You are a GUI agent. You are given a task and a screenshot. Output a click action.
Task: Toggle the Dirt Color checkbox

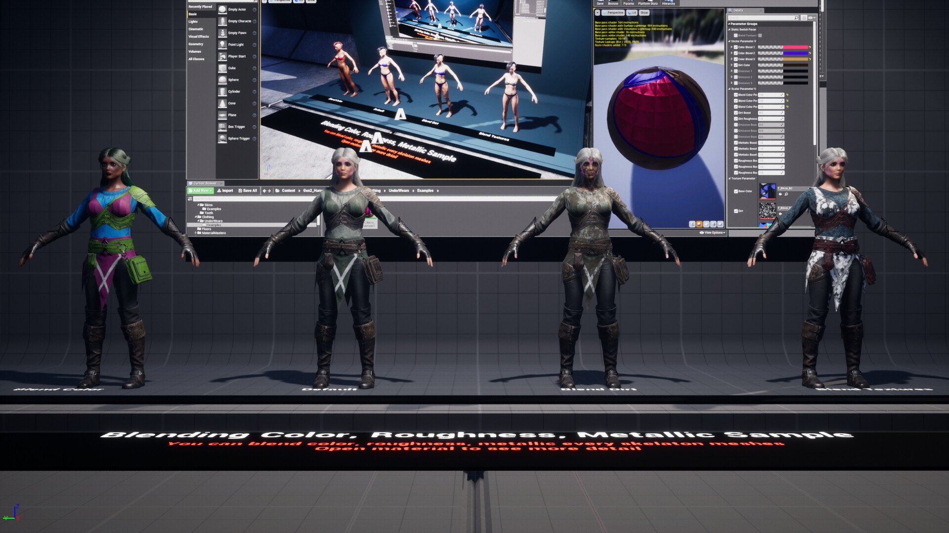coord(735,65)
